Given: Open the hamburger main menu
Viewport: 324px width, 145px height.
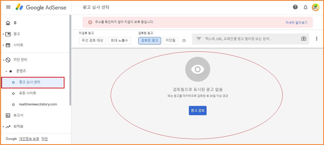Looking at the screenshot, I should (8, 7).
